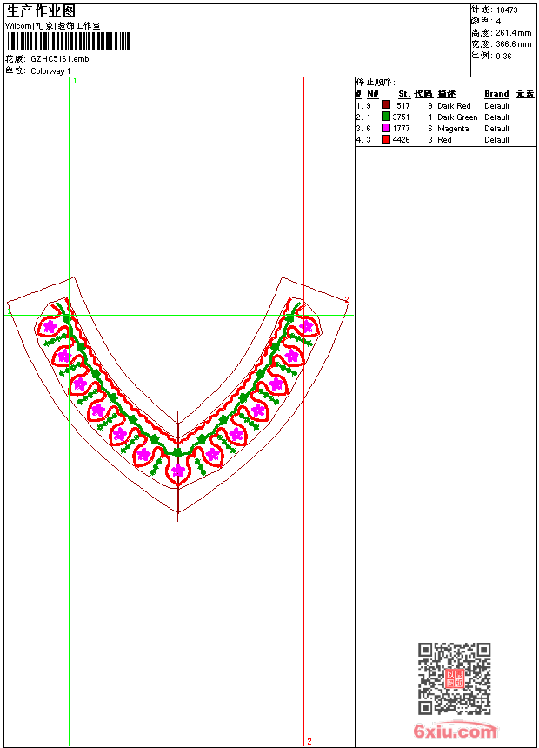Select code 6 in Magenta row
This screenshot has height=748, width=539.
[430, 129]
